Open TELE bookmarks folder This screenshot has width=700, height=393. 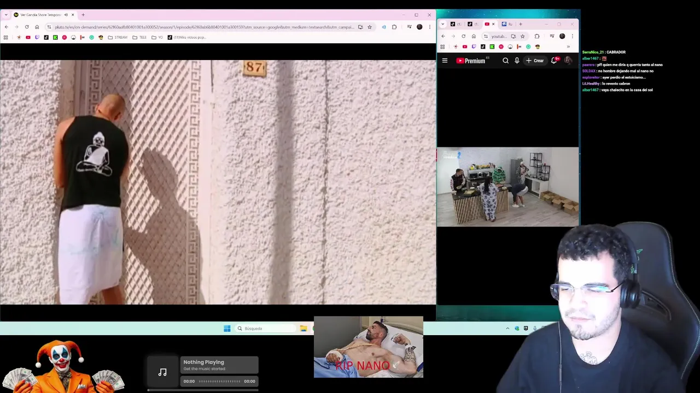pos(139,38)
